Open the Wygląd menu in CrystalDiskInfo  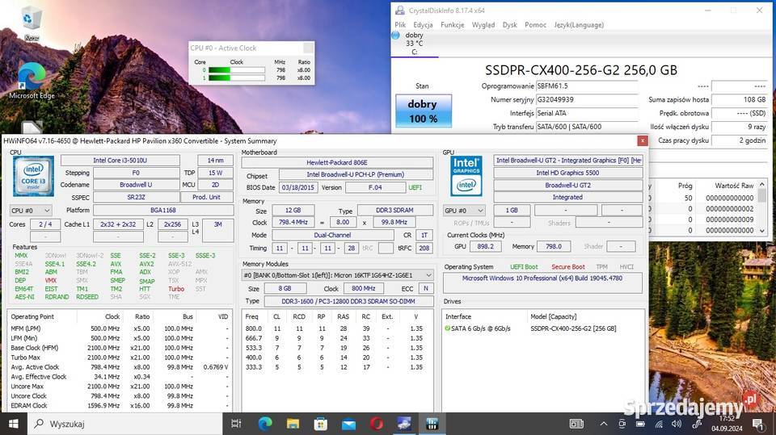pyautogui.click(x=483, y=25)
